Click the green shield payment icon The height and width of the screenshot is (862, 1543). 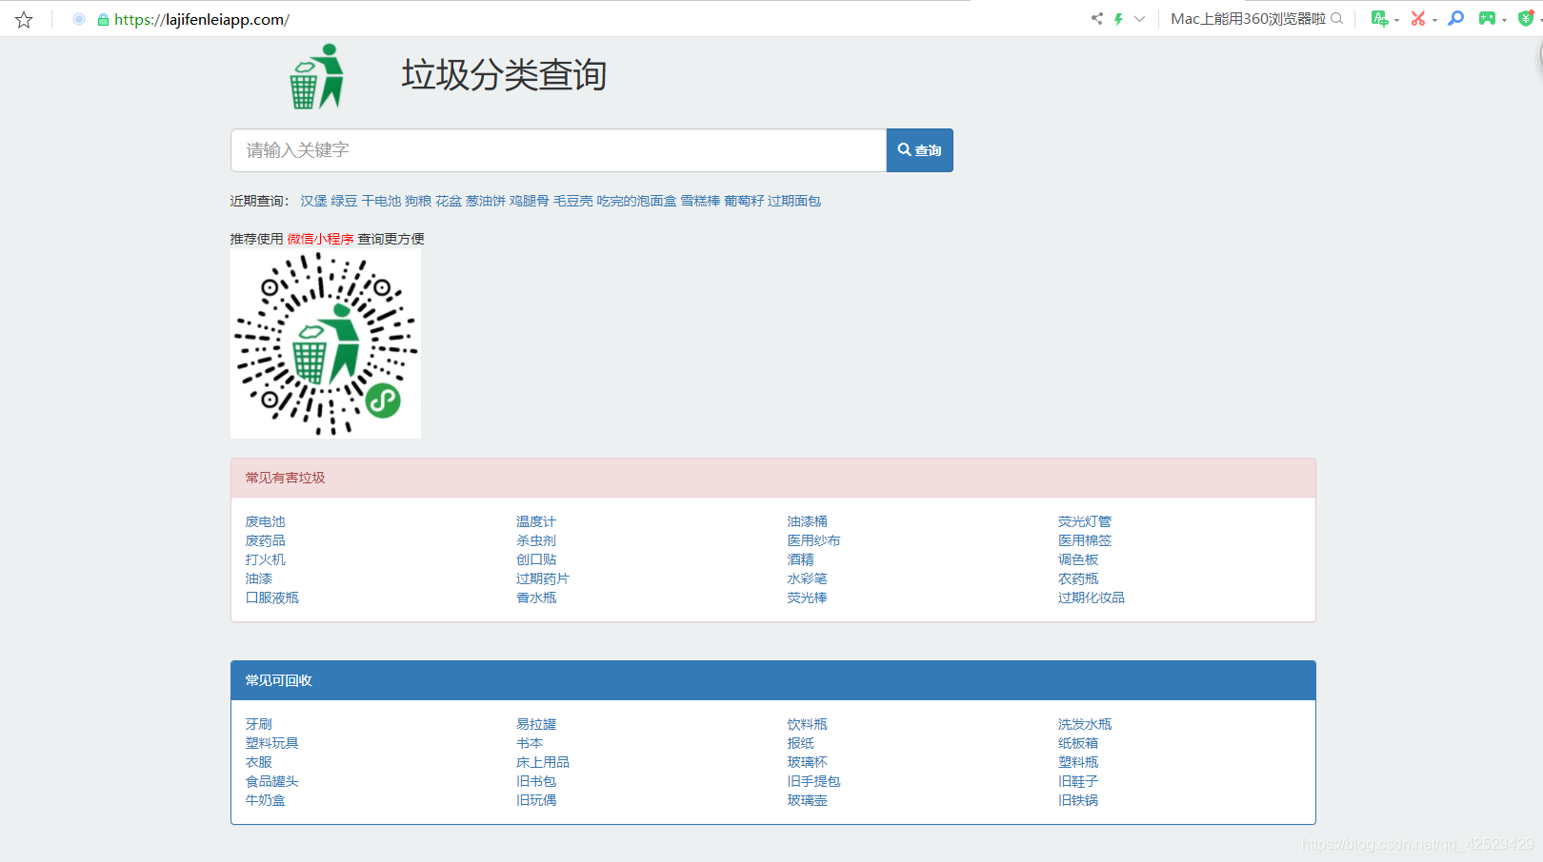pyautogui.click(x=1526, y=18)
